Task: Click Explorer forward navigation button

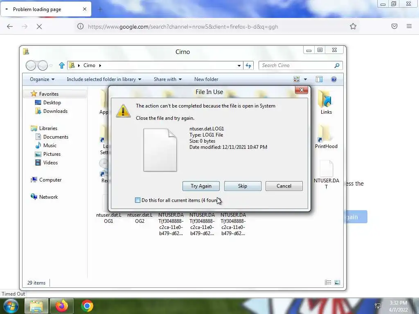Action: 43,65
